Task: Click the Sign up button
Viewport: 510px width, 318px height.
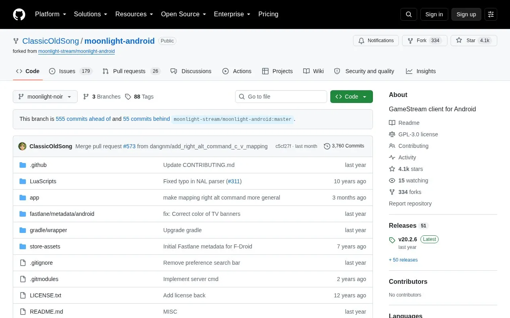Action: [466, 14]
